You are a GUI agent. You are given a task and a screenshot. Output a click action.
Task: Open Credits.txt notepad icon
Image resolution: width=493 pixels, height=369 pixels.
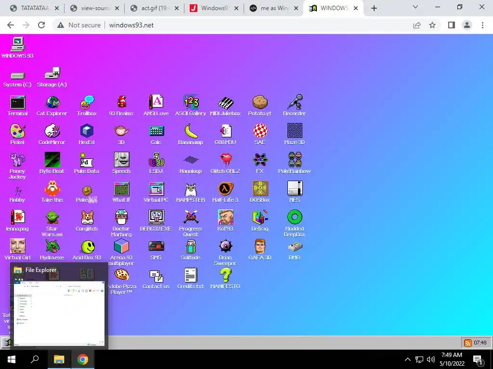pyautogui.click(x=191, y=279)
